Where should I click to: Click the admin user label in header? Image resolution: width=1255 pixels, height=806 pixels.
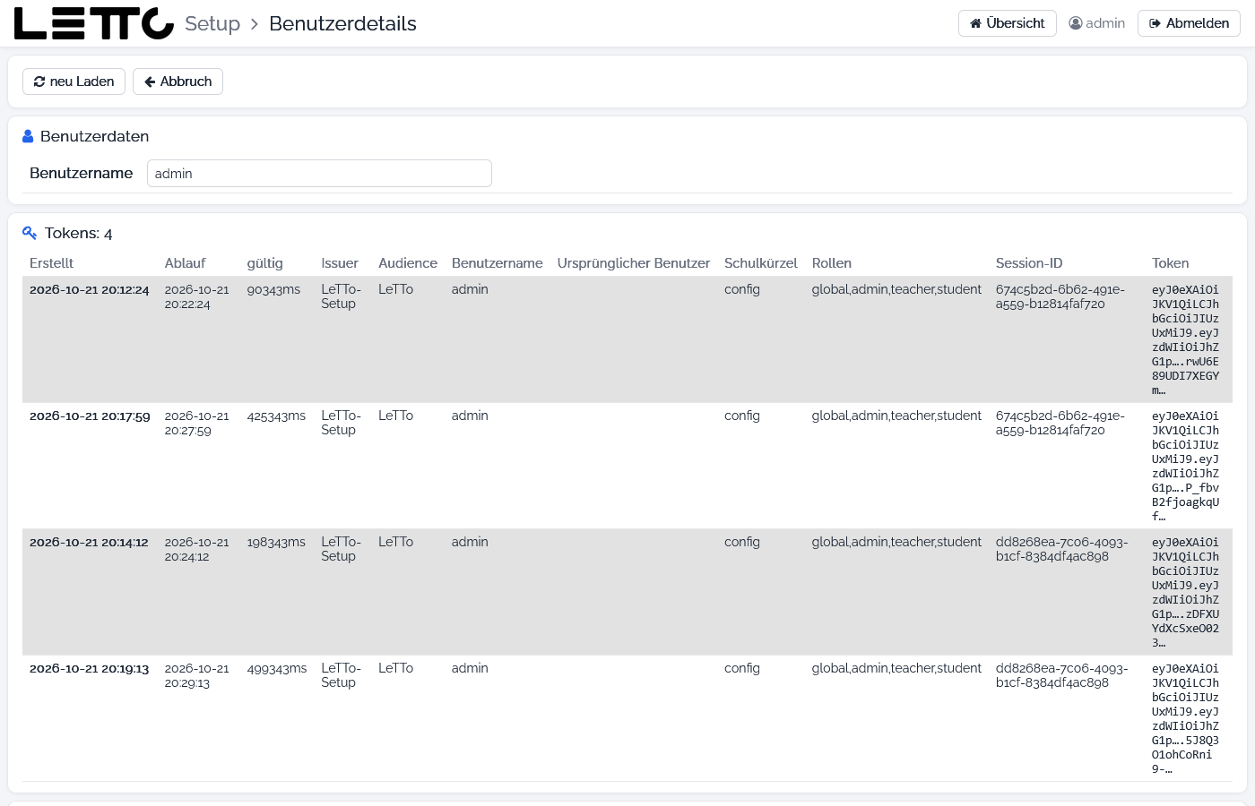(1096, 23)
